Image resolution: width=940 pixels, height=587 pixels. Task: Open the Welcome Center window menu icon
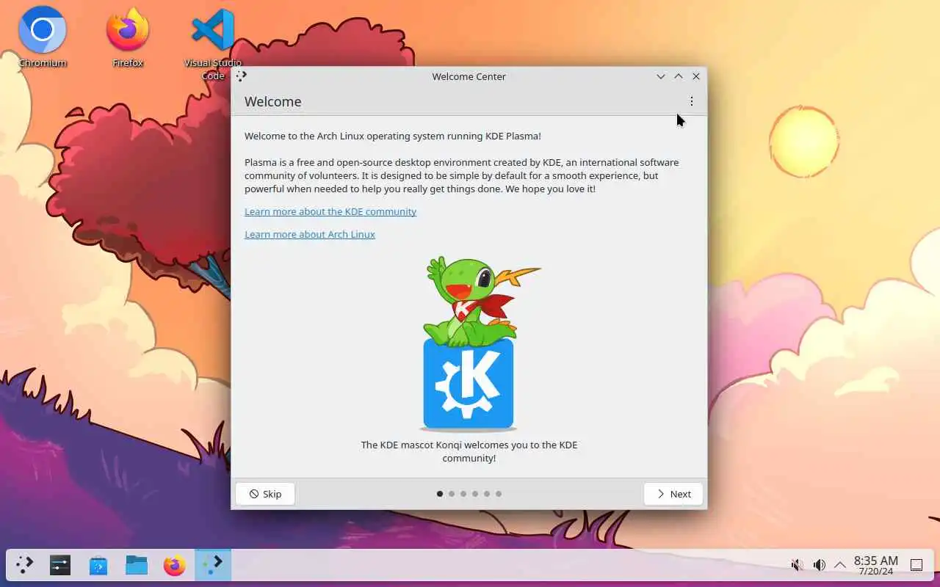[x=242, y=76]
